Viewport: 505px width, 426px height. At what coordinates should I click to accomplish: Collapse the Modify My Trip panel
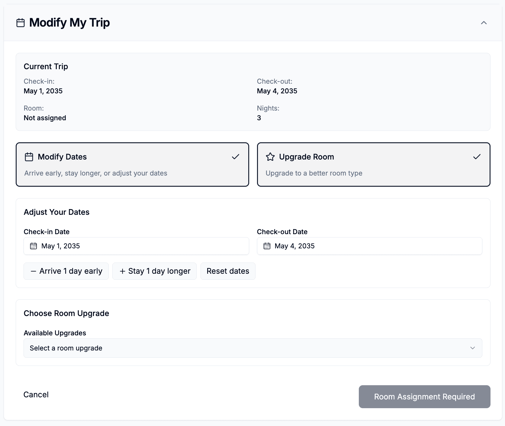[484, 23]
